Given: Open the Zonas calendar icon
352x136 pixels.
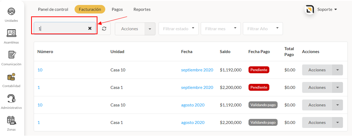Looking at the screenshot, I should (x=11, y=120).
